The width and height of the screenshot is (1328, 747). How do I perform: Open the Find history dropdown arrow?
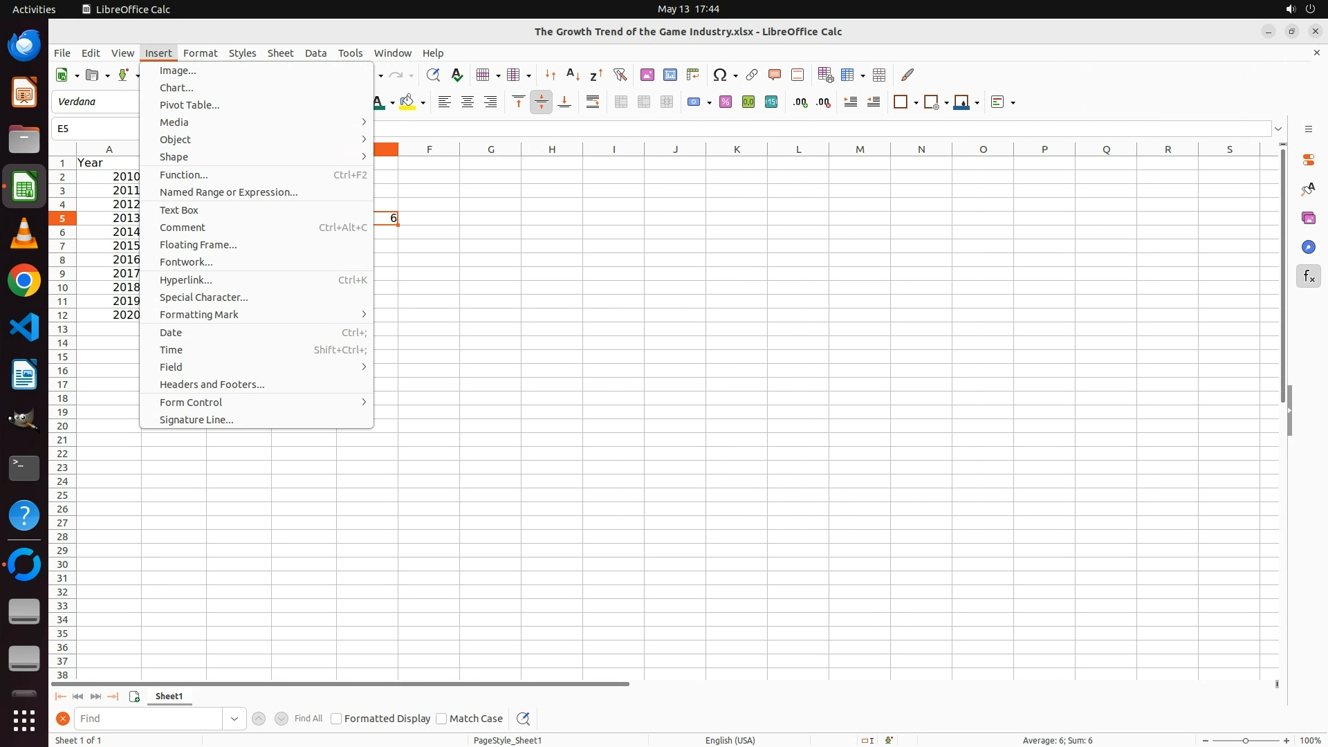(234, 719)
